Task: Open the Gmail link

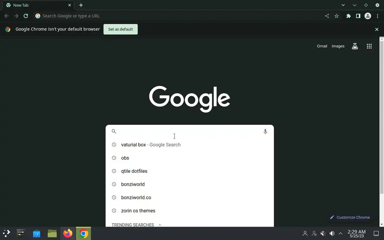Action: pyautogui.click(x=322, y=46)
